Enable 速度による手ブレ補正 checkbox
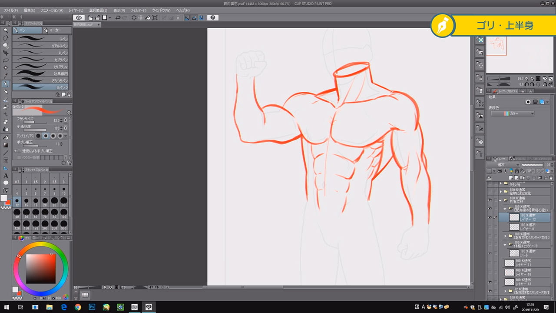Viewport: 556px width, 313px height. pyautogui.click(x=19, y=151)
